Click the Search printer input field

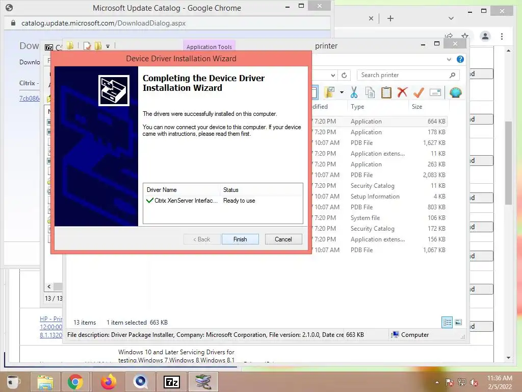(408, 75)
